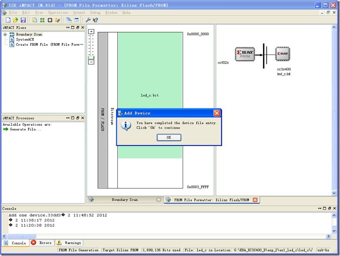The width and height of the screenshot is (340, 256).
Task: Click the Initialize Chain chip icon
Action: point(50,20)
